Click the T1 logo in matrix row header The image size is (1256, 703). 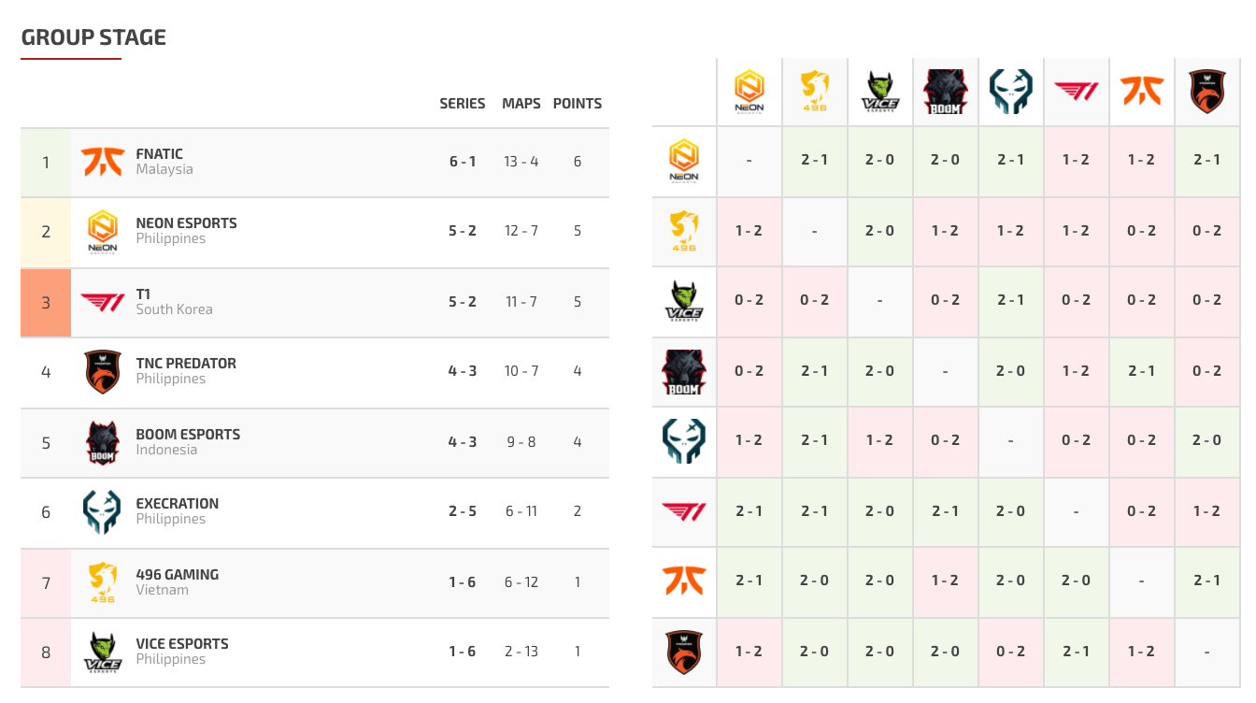point(684,511)
